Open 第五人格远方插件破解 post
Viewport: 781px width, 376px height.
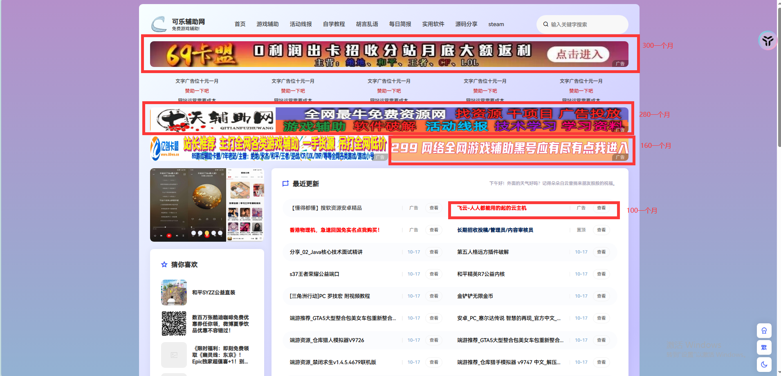pyautogui.click(x=483, y=252)
